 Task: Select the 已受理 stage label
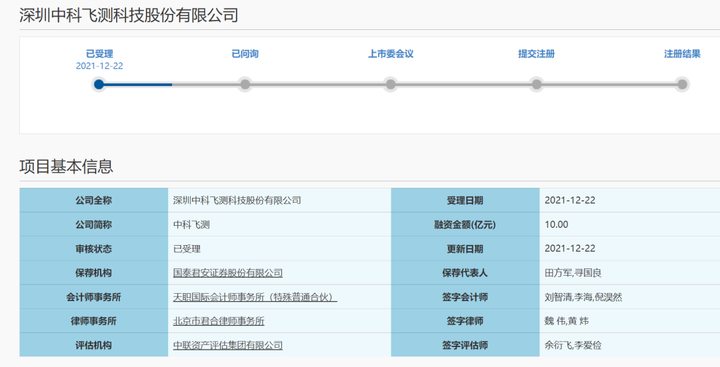click(x=99, y=54)
